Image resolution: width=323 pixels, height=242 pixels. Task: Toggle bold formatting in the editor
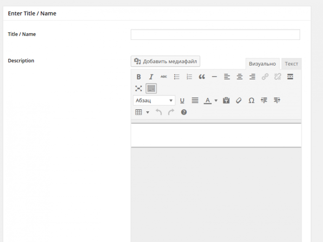139,77
